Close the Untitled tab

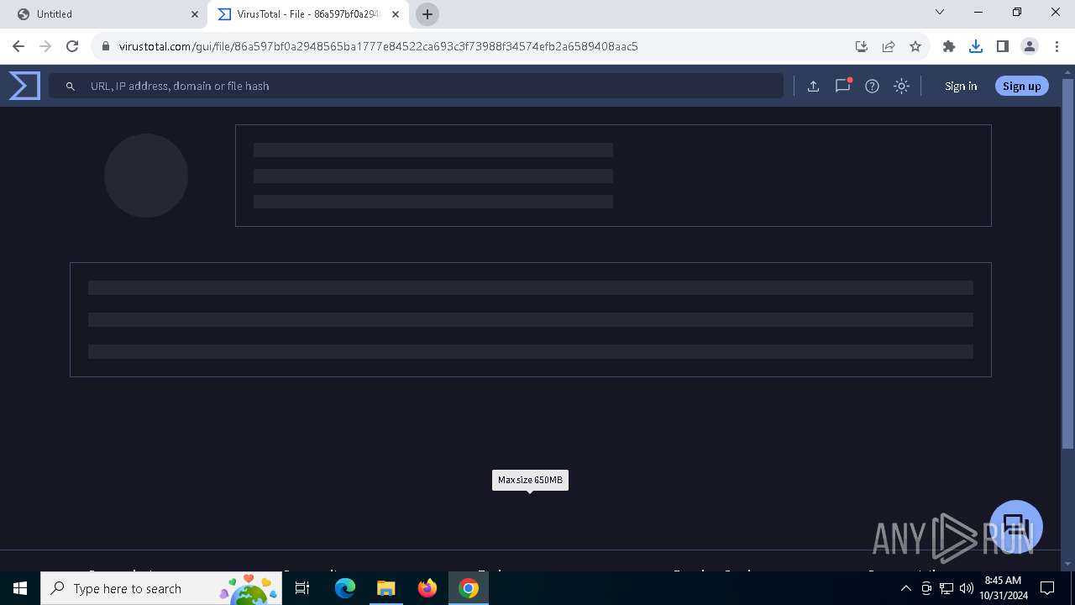[195, 14]
